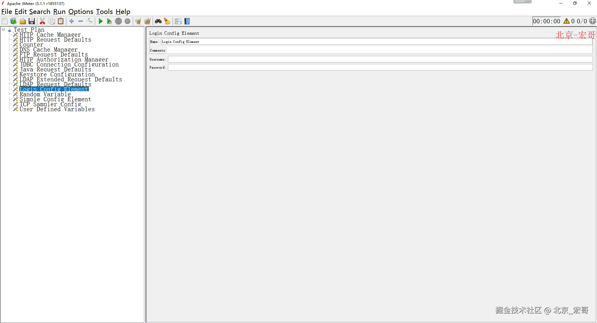This screenshot has width=597, height=323.
Task: Collapse all nodes with minus icon
Action: (81, 21)
